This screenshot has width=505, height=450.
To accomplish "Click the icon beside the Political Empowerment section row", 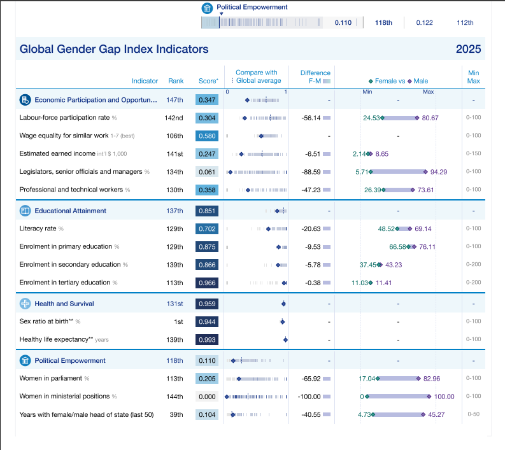I will (25, 361).
